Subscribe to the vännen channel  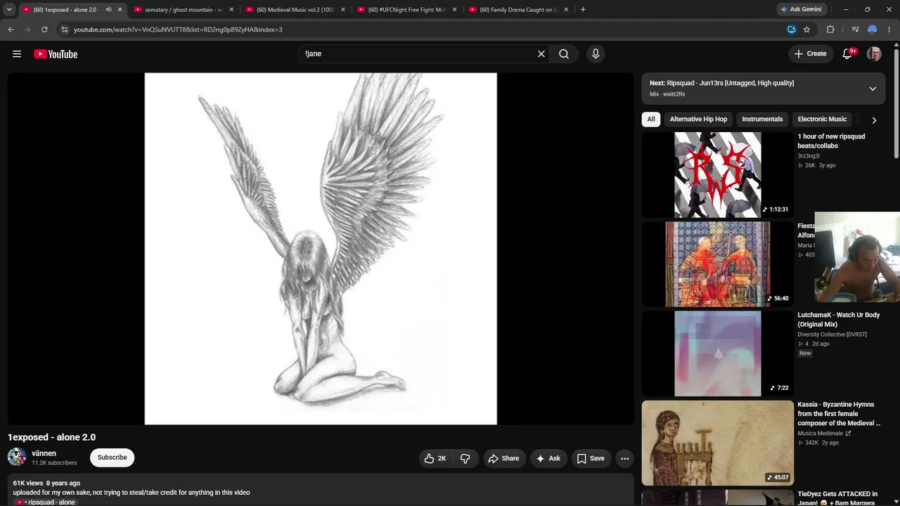pos(112,458)
